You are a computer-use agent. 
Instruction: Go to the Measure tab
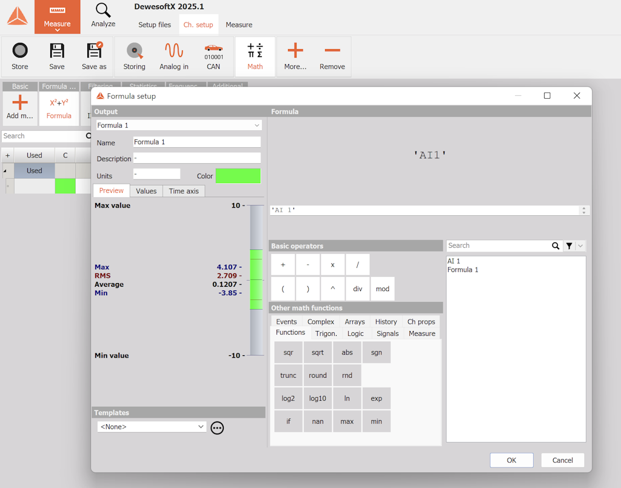pyautogui.click(x=239, y=24)
